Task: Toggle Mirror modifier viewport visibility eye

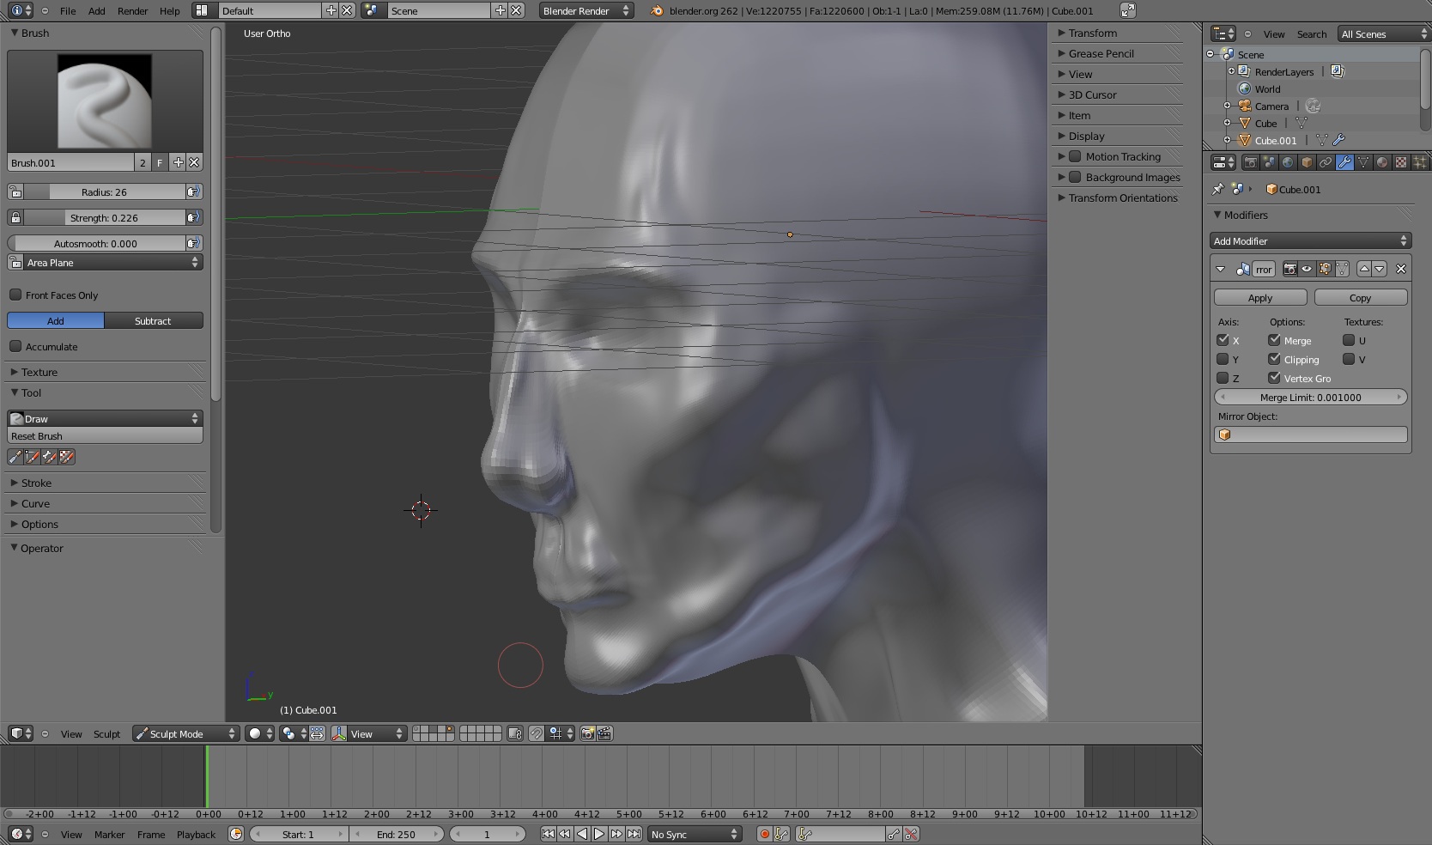Action: click(1307, 269)
